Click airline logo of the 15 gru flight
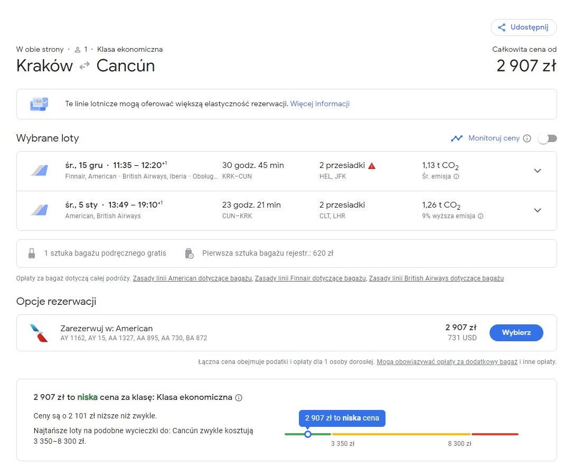This screenshot has height=467, width=583. coord(40,171)
